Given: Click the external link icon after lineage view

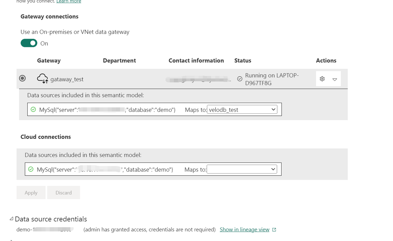Looking at the screenshot, I should [274, 230].
